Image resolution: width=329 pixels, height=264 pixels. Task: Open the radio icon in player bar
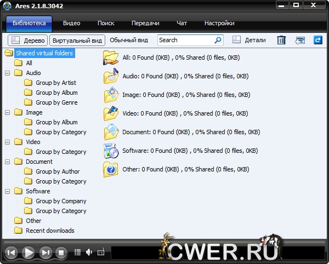coord(100,252)
